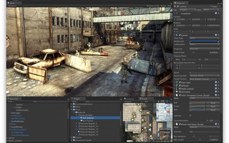Open Bloom And Flares help icon

click(x=216, y=124)
